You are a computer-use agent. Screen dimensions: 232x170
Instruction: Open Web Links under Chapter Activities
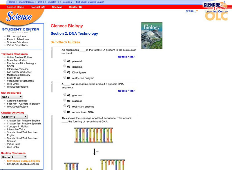(13, 147)
